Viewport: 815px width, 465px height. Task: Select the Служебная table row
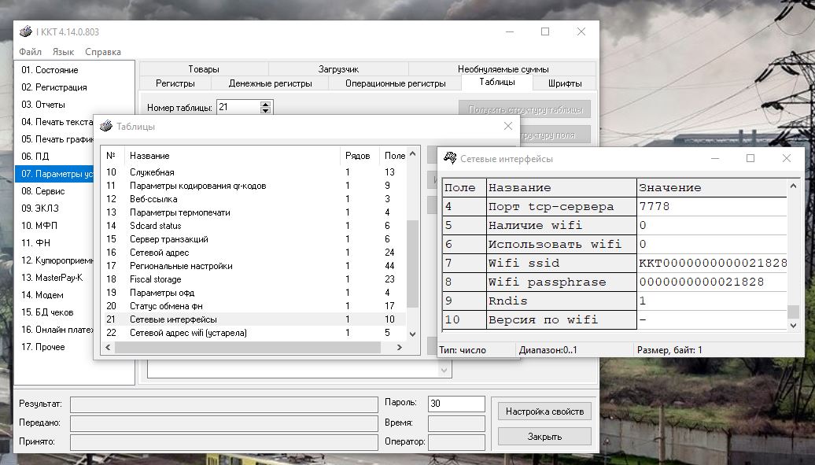(x=253, y=172)
